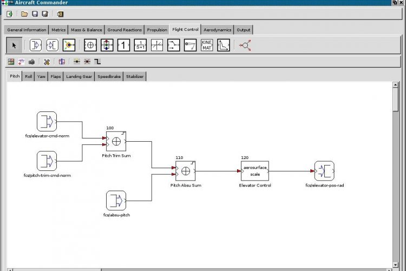Click the Save file icon

click(35, 14)
